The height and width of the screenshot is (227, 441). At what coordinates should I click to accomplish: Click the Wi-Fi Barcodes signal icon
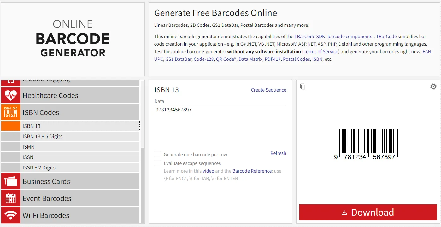[x=11, y=215]
